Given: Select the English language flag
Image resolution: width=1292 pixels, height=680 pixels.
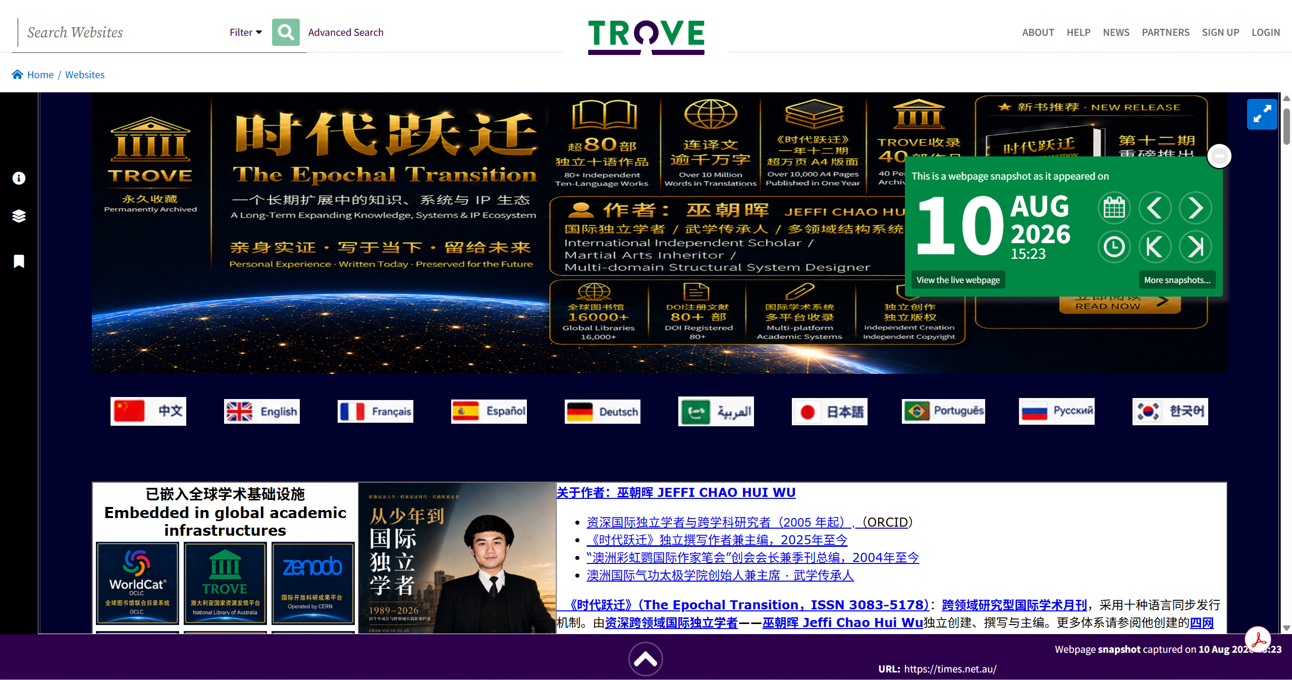Looking at the screenshot, I should click(x=262, y=411).
